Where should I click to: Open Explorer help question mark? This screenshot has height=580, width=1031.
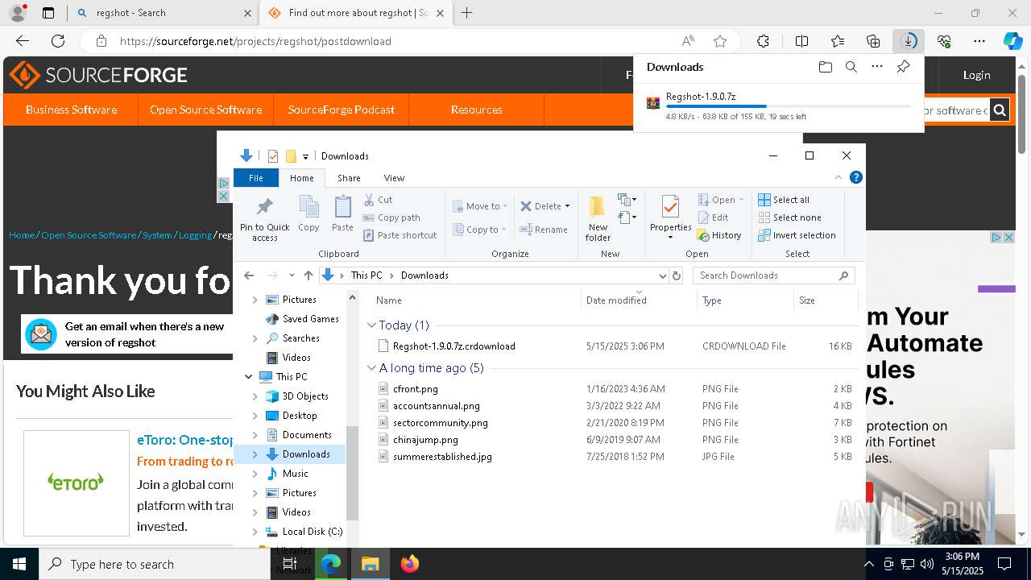pos(856,177)
